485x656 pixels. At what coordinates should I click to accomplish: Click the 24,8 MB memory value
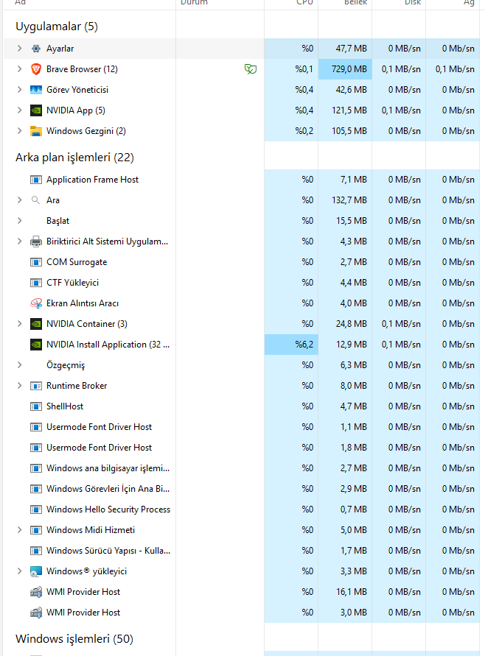tap(351, 324)
